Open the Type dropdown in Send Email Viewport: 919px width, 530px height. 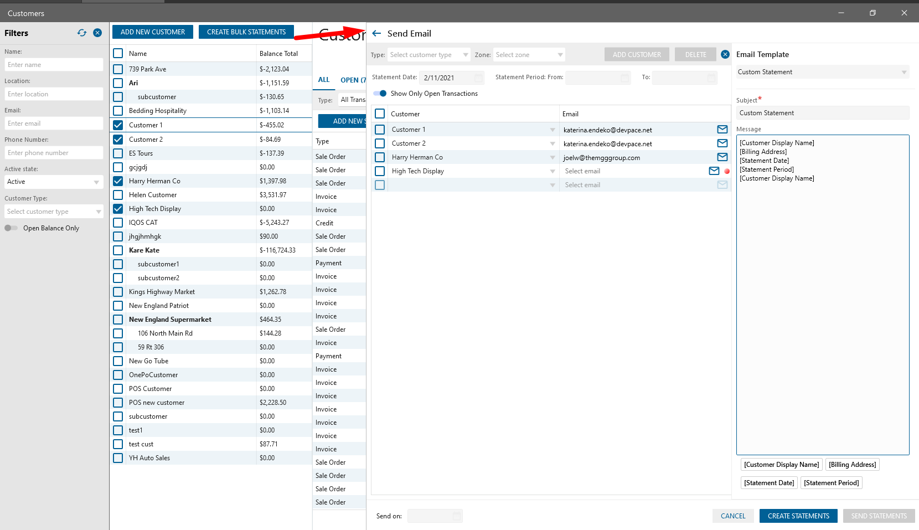[428, 55]
